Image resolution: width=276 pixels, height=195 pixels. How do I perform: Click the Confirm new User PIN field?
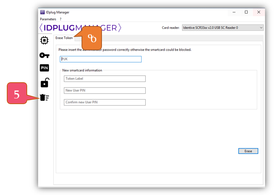(105, 102)
